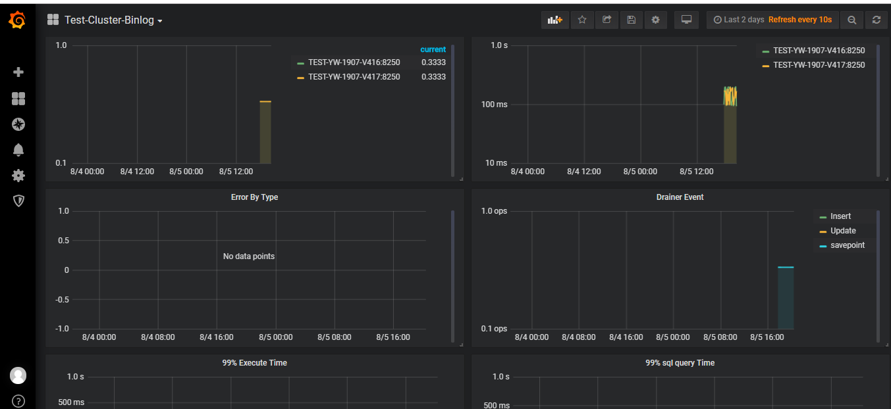Viewport: 891px width, 409px height.
Task: Save the dashboard with floppy disk icon
Action: point(631,20)
